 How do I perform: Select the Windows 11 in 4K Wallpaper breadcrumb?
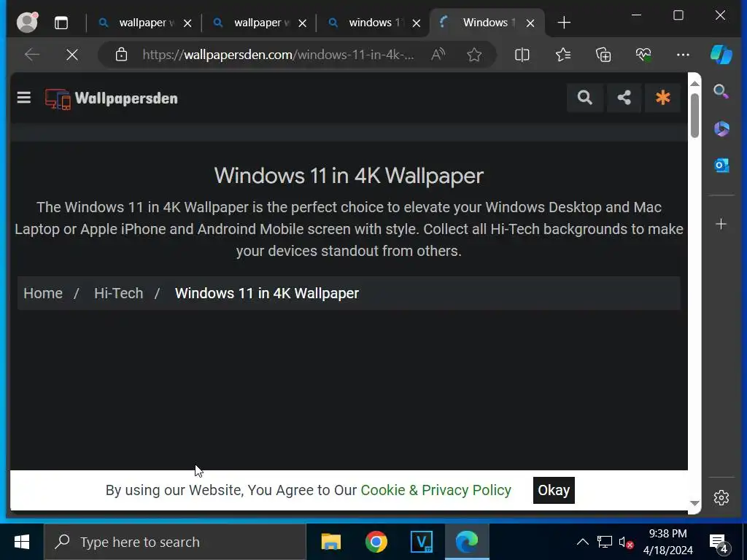click(x=267, y=293)
